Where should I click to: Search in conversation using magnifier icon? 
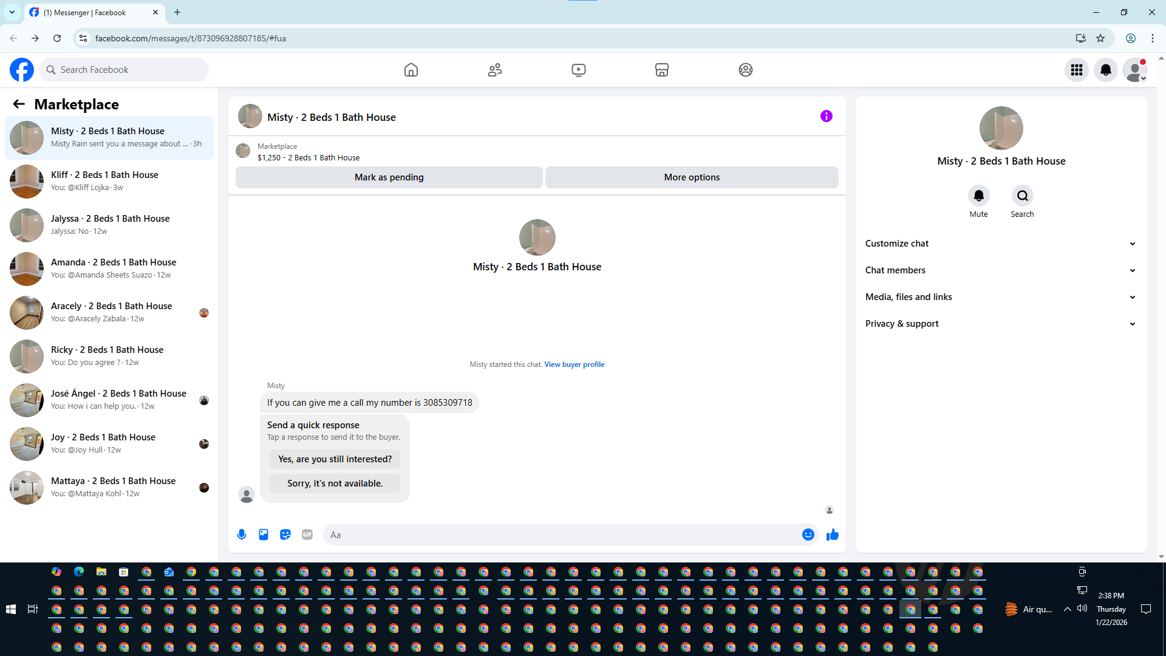1023,196
